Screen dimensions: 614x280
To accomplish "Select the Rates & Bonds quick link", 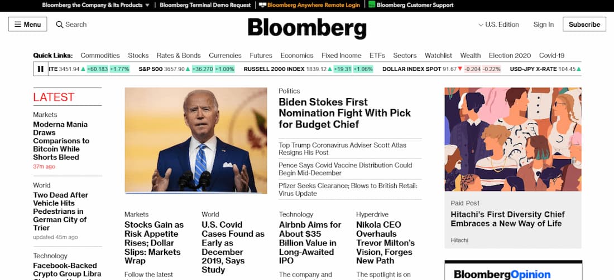I will click(x=179, y=56).
